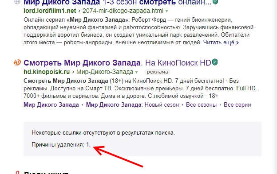Click the KinoPoisk ad snippet '7000+ фильмов и сериалов'
Image resolution: width=277 pixels, height=174 pixels.
pos(61,96)
